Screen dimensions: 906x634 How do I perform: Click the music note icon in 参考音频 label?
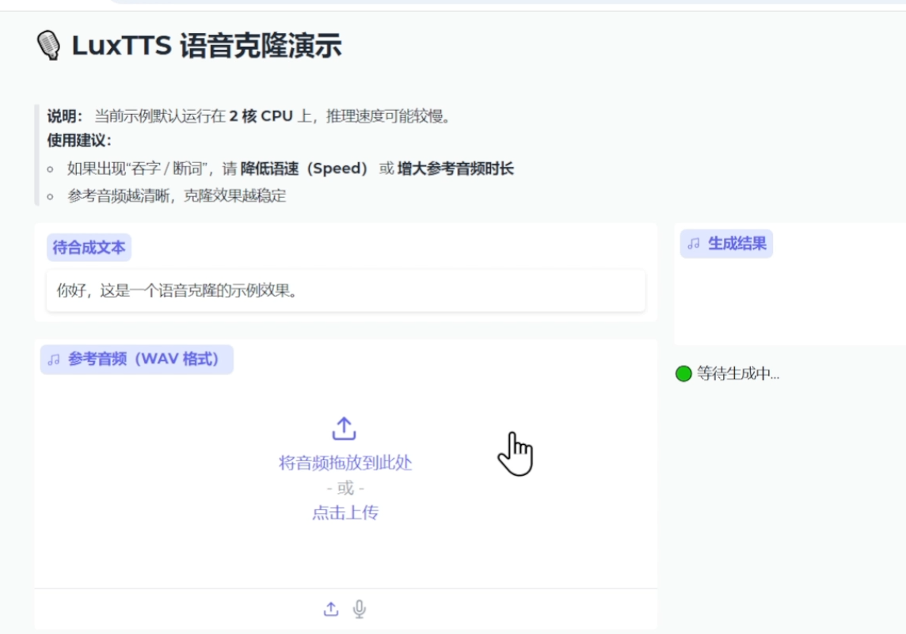pos(54,359)
